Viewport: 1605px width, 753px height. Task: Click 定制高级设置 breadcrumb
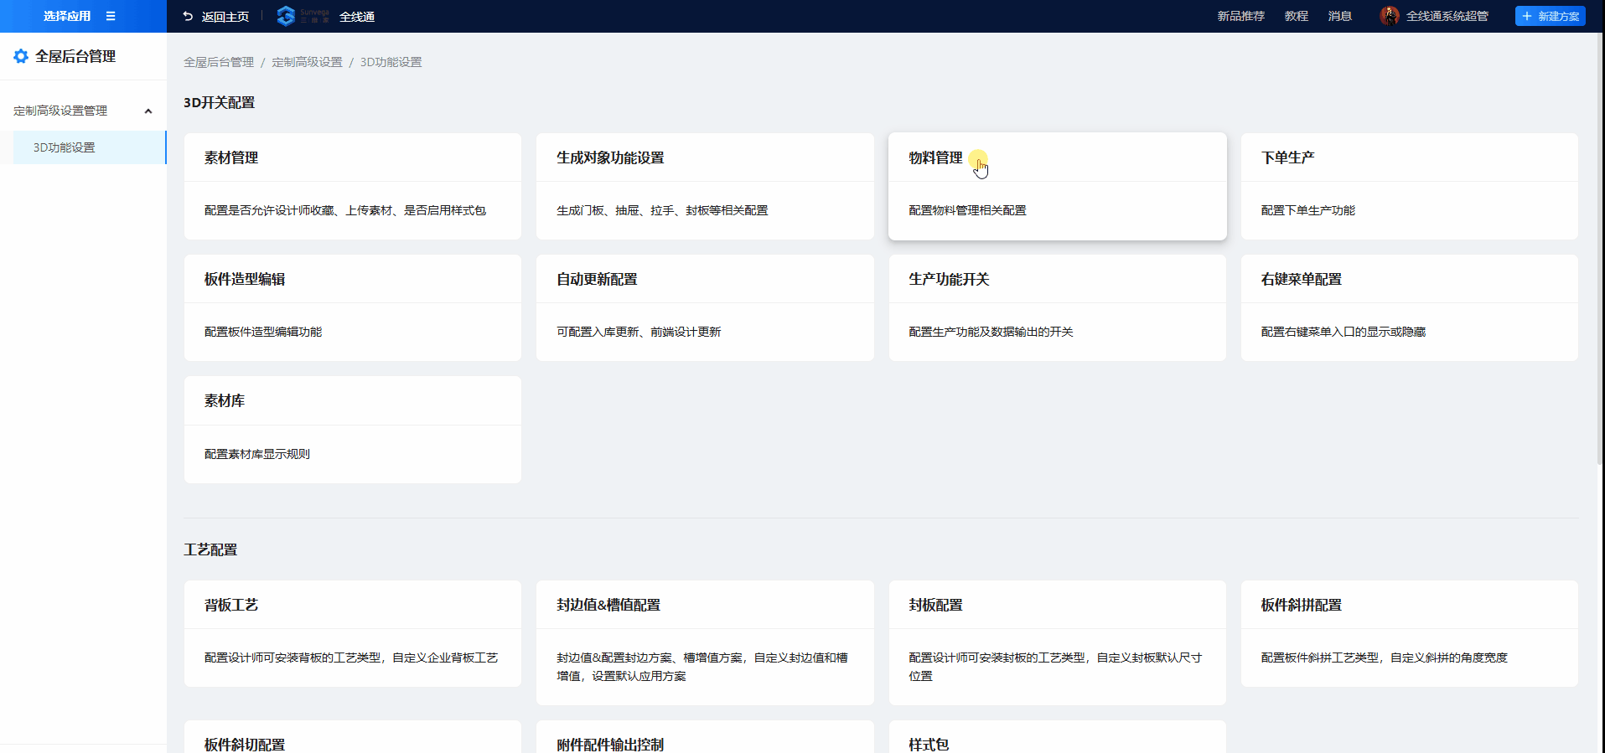coord(307,62)
